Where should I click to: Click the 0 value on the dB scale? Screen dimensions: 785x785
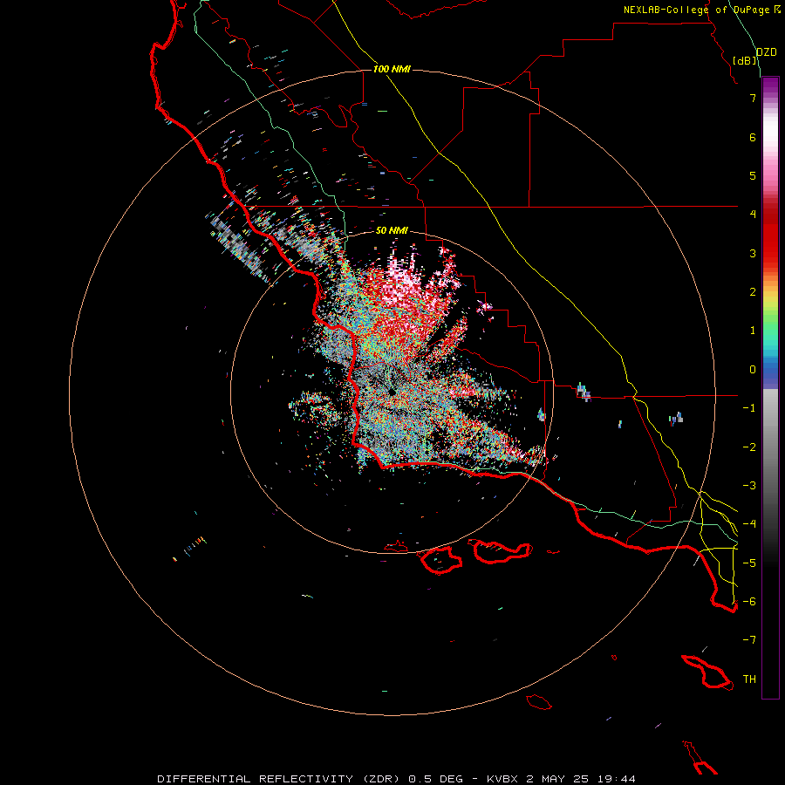[753, 370]
